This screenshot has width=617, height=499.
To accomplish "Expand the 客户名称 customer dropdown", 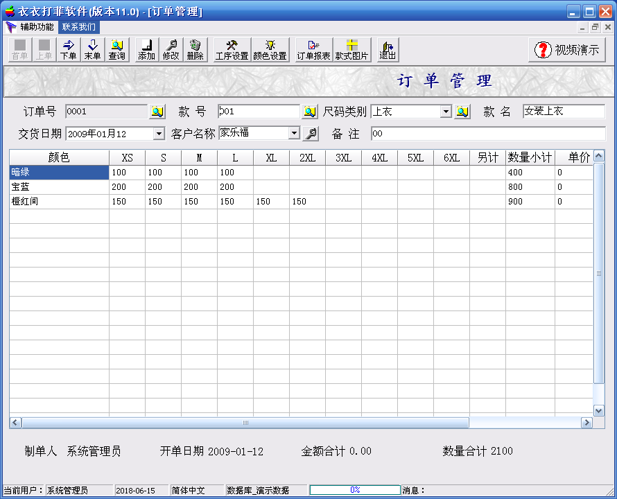I will (294, 133).
